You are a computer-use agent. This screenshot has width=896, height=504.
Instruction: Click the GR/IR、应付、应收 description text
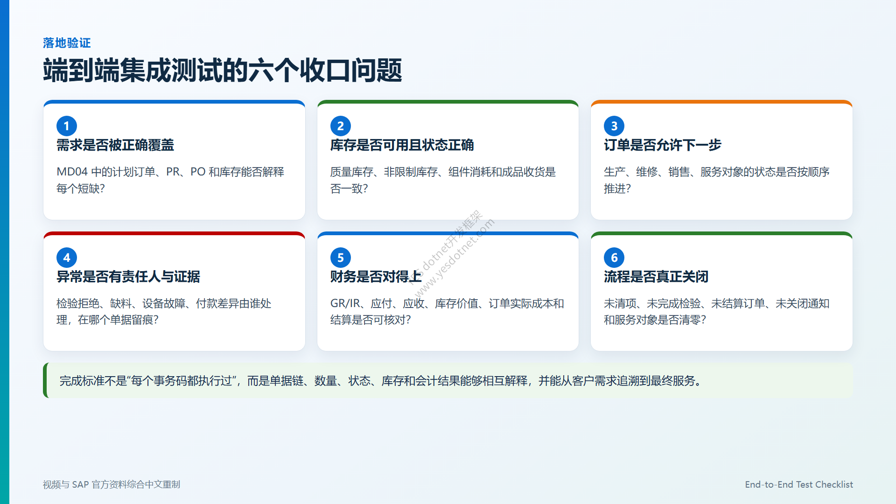coord(447,312)
